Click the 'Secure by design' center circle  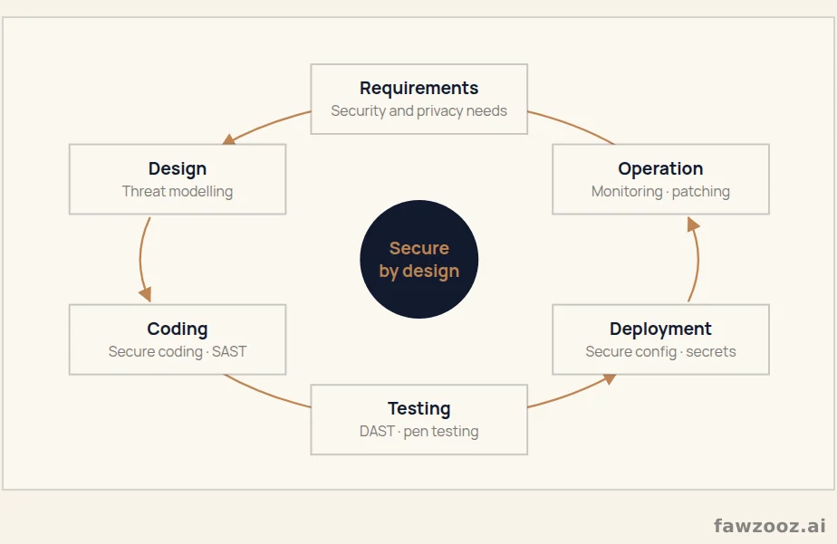(x=419, y=259)
